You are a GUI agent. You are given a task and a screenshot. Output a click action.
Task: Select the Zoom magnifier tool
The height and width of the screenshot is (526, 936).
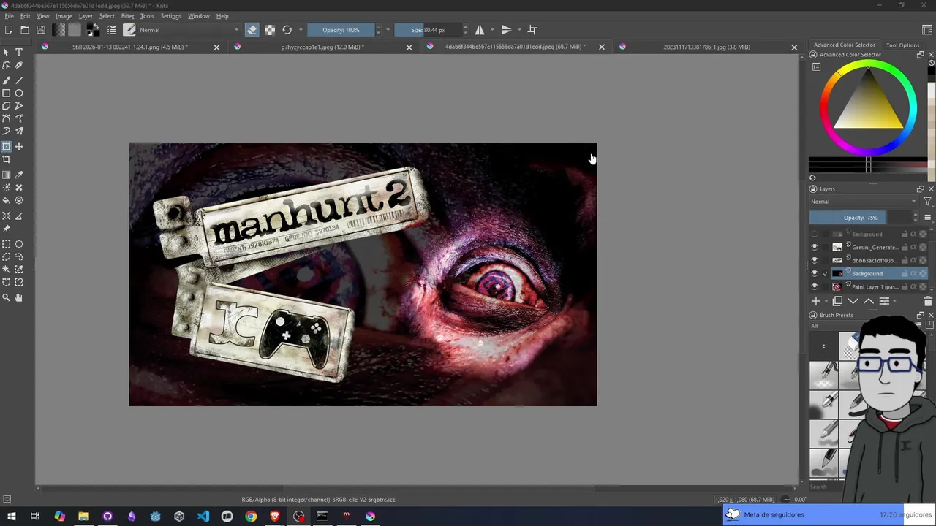click(x=7, y=297)
